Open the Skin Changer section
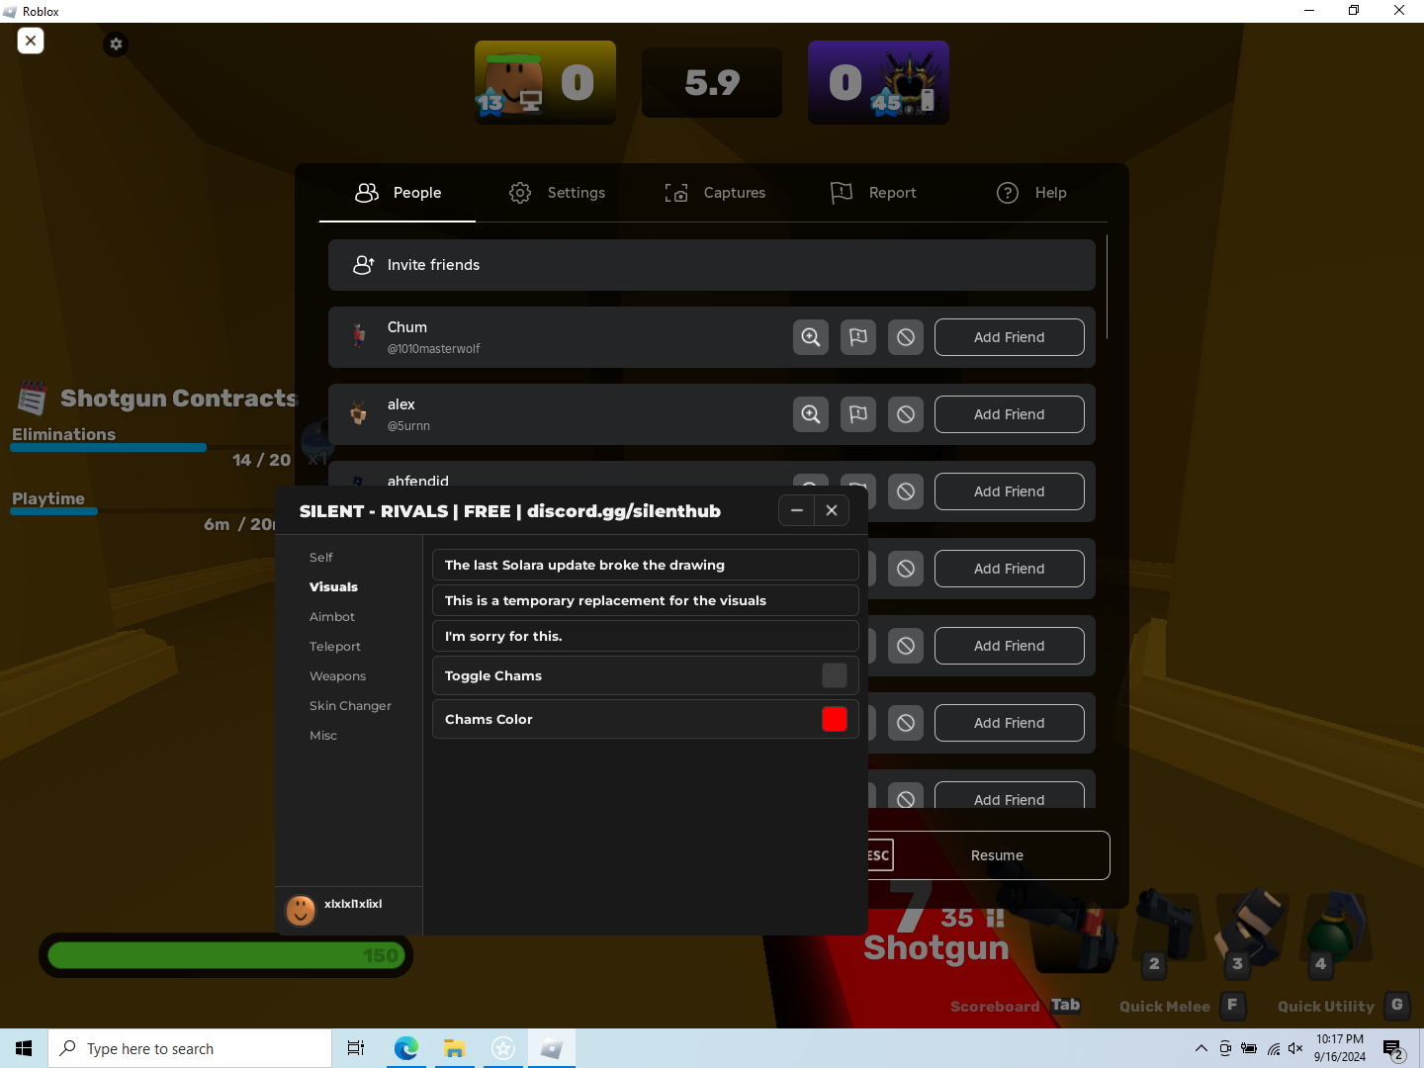 [x=350, y=706]
